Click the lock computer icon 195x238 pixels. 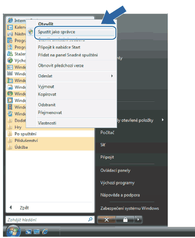[x=125, y=219]
